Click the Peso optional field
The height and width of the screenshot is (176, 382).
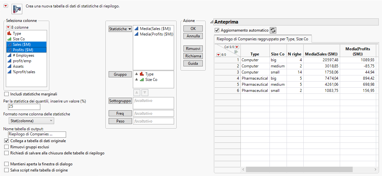(x=153, y=121)
